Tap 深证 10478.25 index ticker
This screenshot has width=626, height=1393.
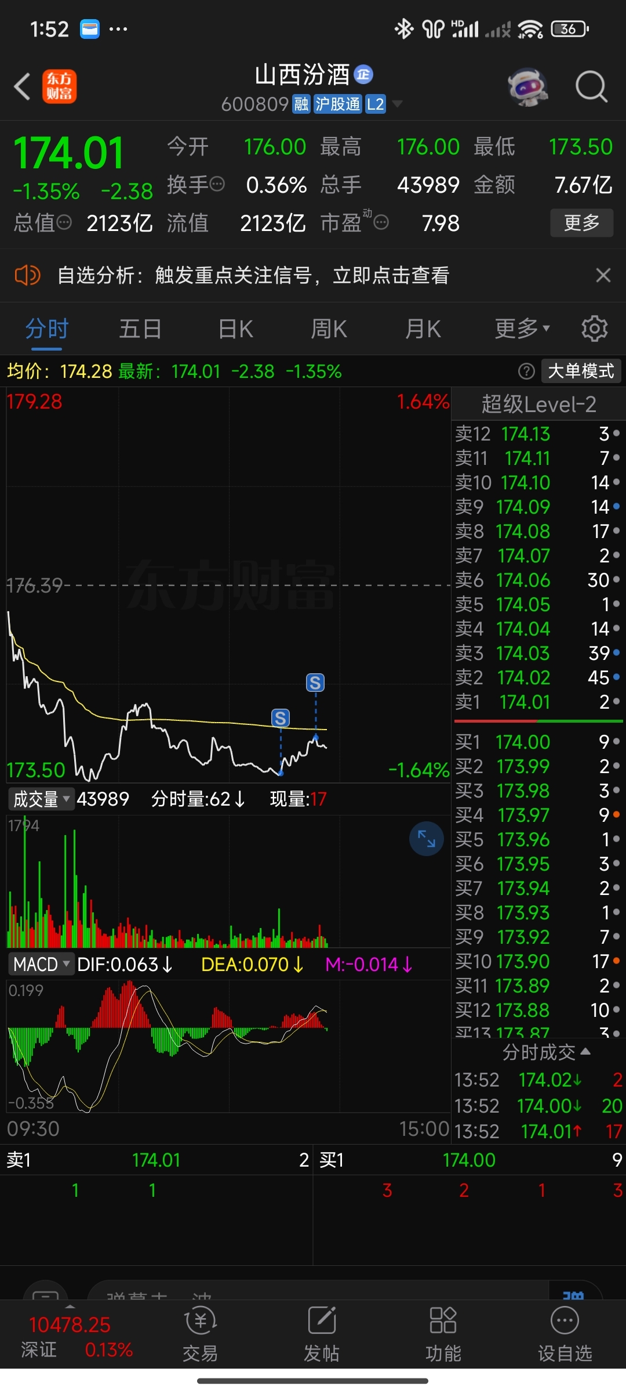77,1337
